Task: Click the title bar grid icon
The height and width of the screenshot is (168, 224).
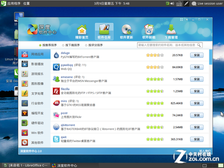Action: (x=181, y=20)
